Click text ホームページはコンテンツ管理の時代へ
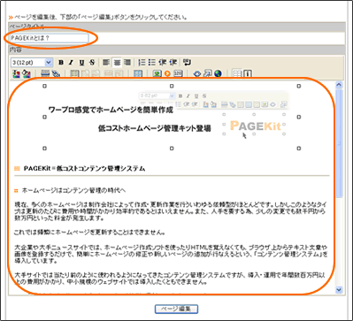 click(74, 190)
